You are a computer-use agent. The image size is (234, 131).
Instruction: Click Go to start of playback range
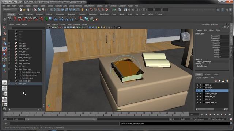[202, 115]
